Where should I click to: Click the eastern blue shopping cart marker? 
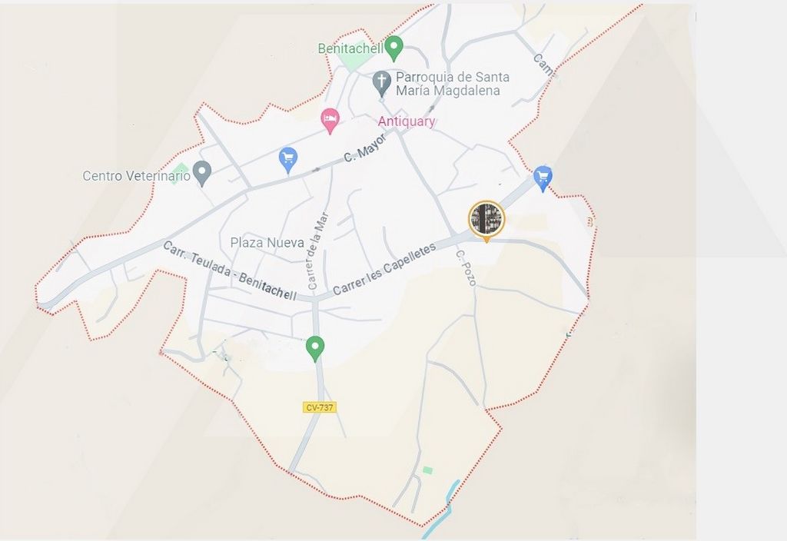(x=543, y=179)
